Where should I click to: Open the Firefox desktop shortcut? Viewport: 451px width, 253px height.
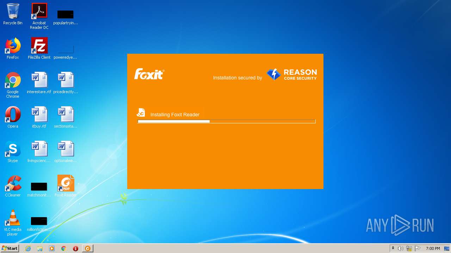tap(13, 48)
